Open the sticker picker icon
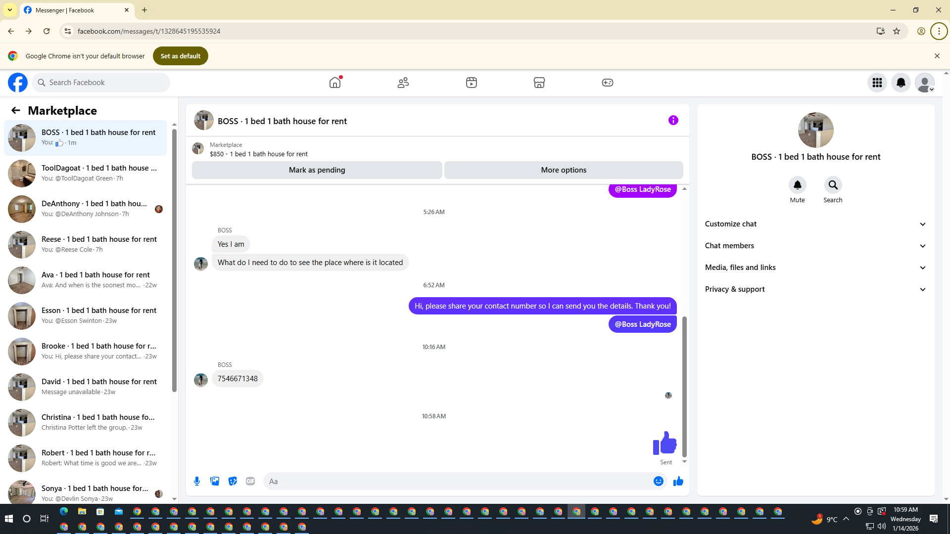Viewport: 950px width, 534px height. pos(233,481)
